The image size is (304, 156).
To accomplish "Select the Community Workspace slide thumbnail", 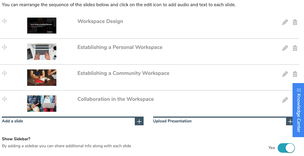I will [42, 77].
